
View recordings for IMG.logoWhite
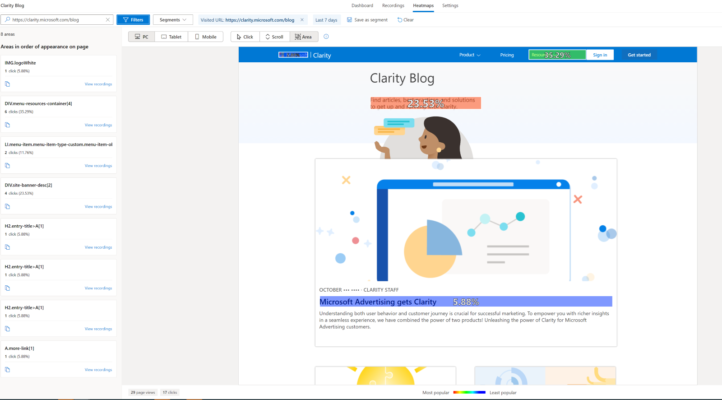[98, 84]
